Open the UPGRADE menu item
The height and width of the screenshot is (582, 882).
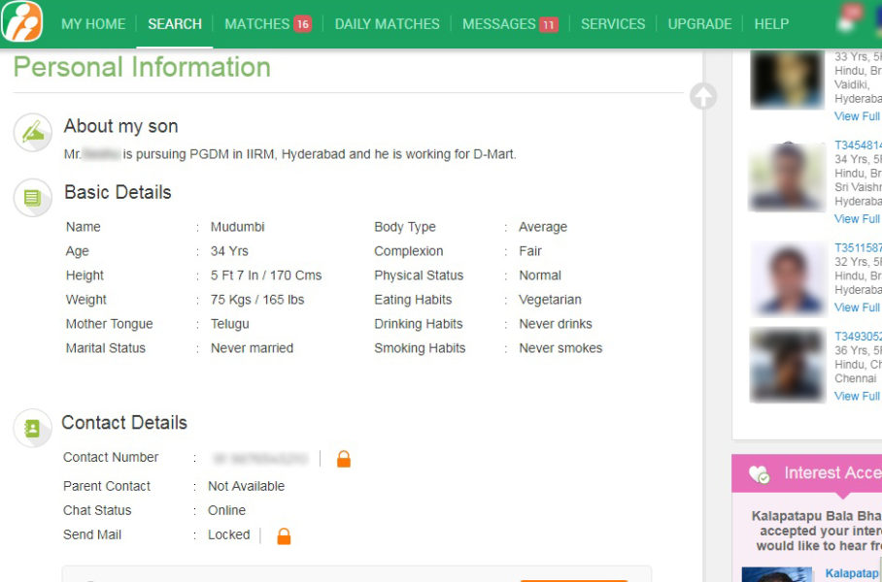point(699,23)
